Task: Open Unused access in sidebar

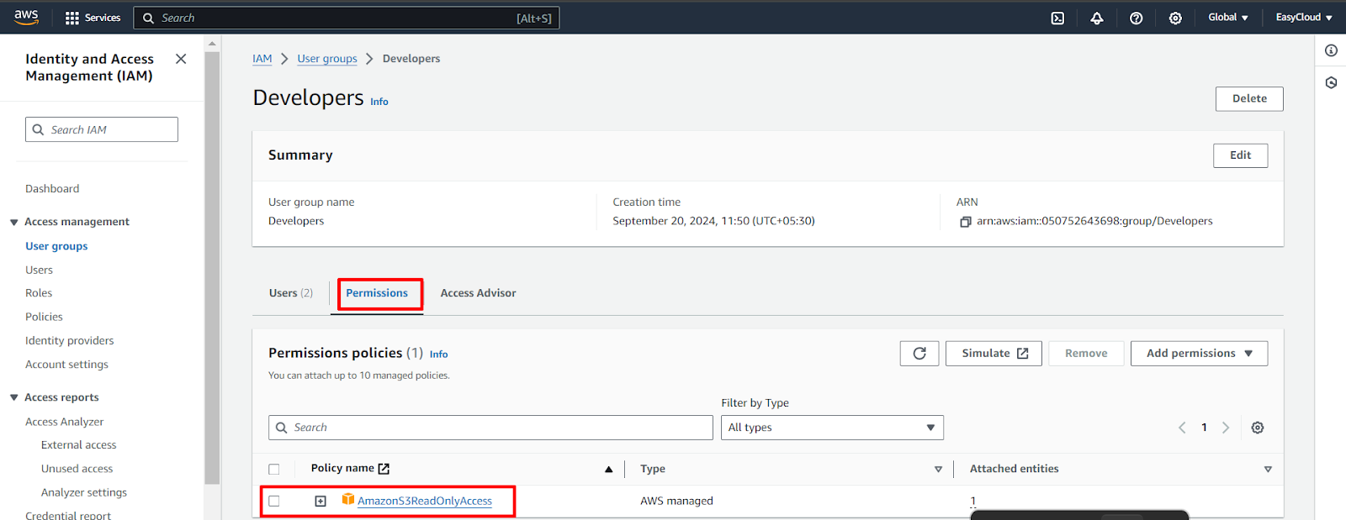Action: pyautogui.click(x=77, y=469)
